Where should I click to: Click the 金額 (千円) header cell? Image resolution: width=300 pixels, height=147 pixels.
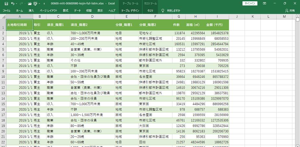point(217,25)
